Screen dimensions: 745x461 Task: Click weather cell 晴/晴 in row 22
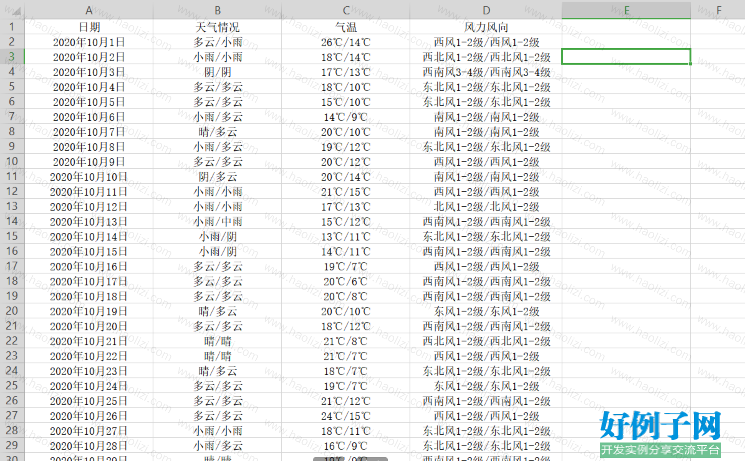pyautogui.click(x=217, y=341)
